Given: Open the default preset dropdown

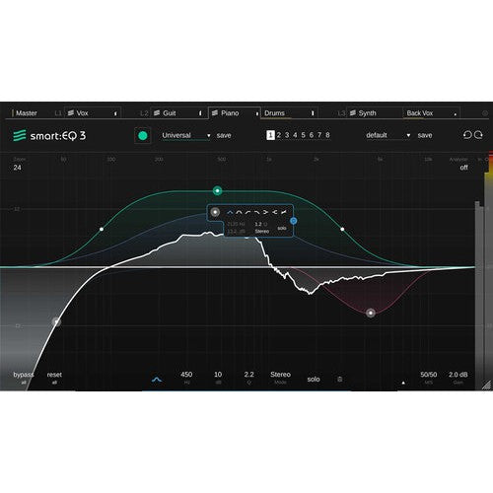Looking at the screenshot, I should (x=388, y=135).
